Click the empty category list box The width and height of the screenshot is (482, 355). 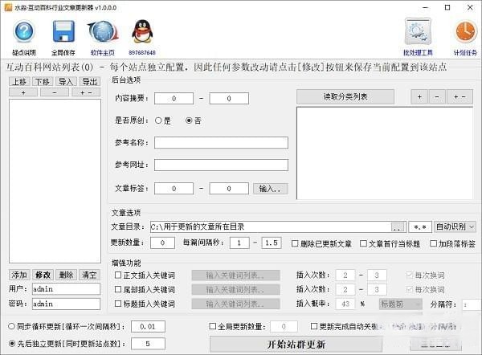[x=385, y=153]
